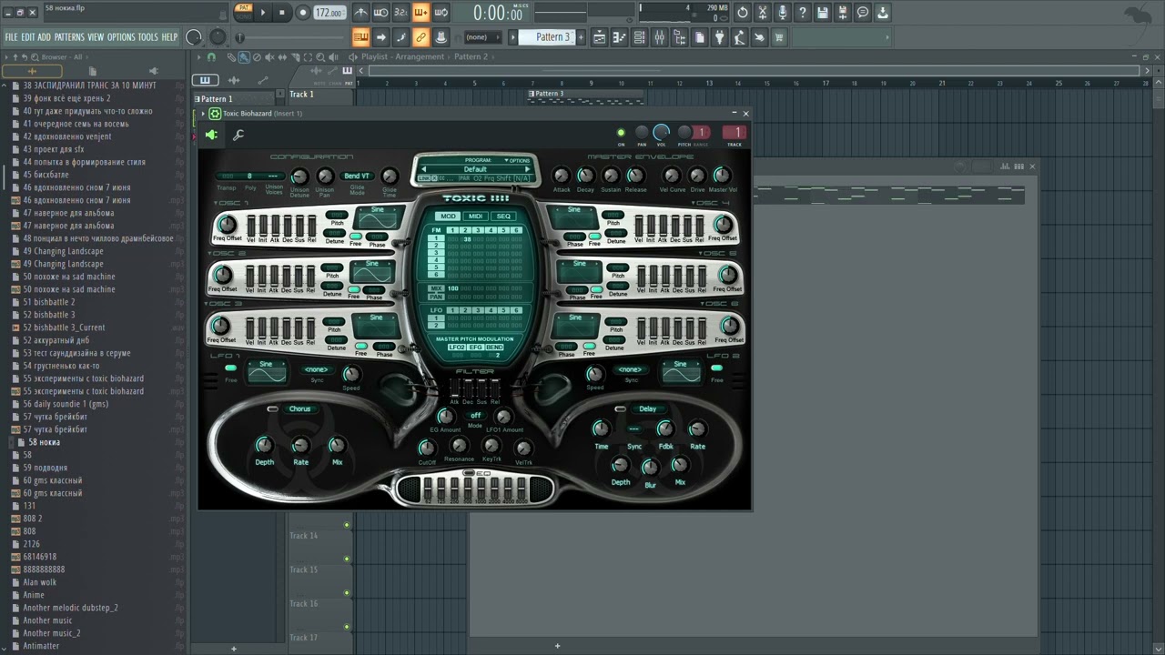The image size is (1165, 655).
Task: Click the Stop button in transport
Action: [x=282, y=13]
